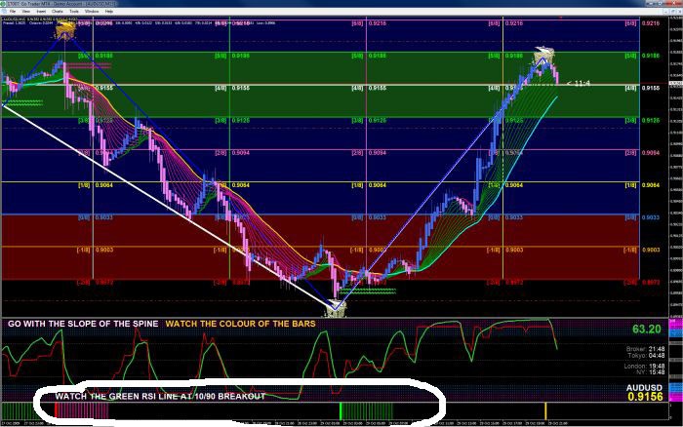683x427 pixels.
Task: Open the Help menu
Action: point(109,12)
